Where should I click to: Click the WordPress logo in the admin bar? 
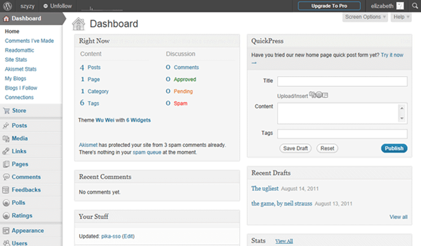tap(8, 6)
